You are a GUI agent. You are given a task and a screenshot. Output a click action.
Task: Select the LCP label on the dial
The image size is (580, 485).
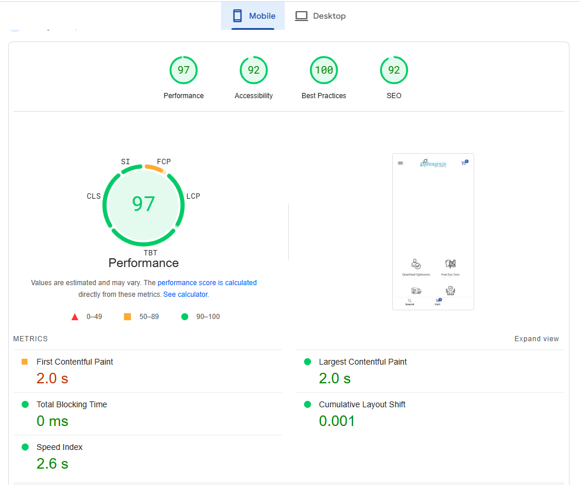click(x=193, y=196)
